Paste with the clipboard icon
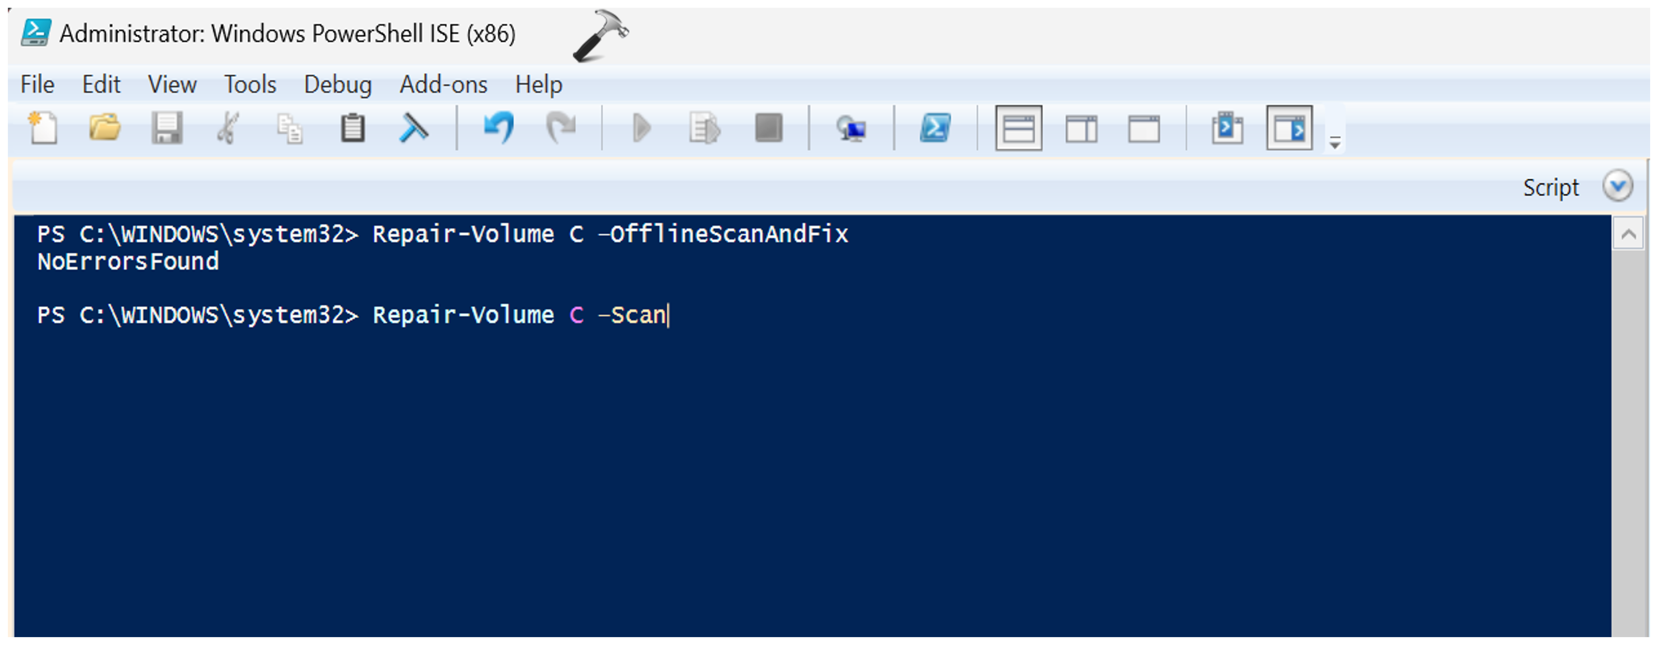The width and height of the screenshot is (1658, 645). pos(352,128)
